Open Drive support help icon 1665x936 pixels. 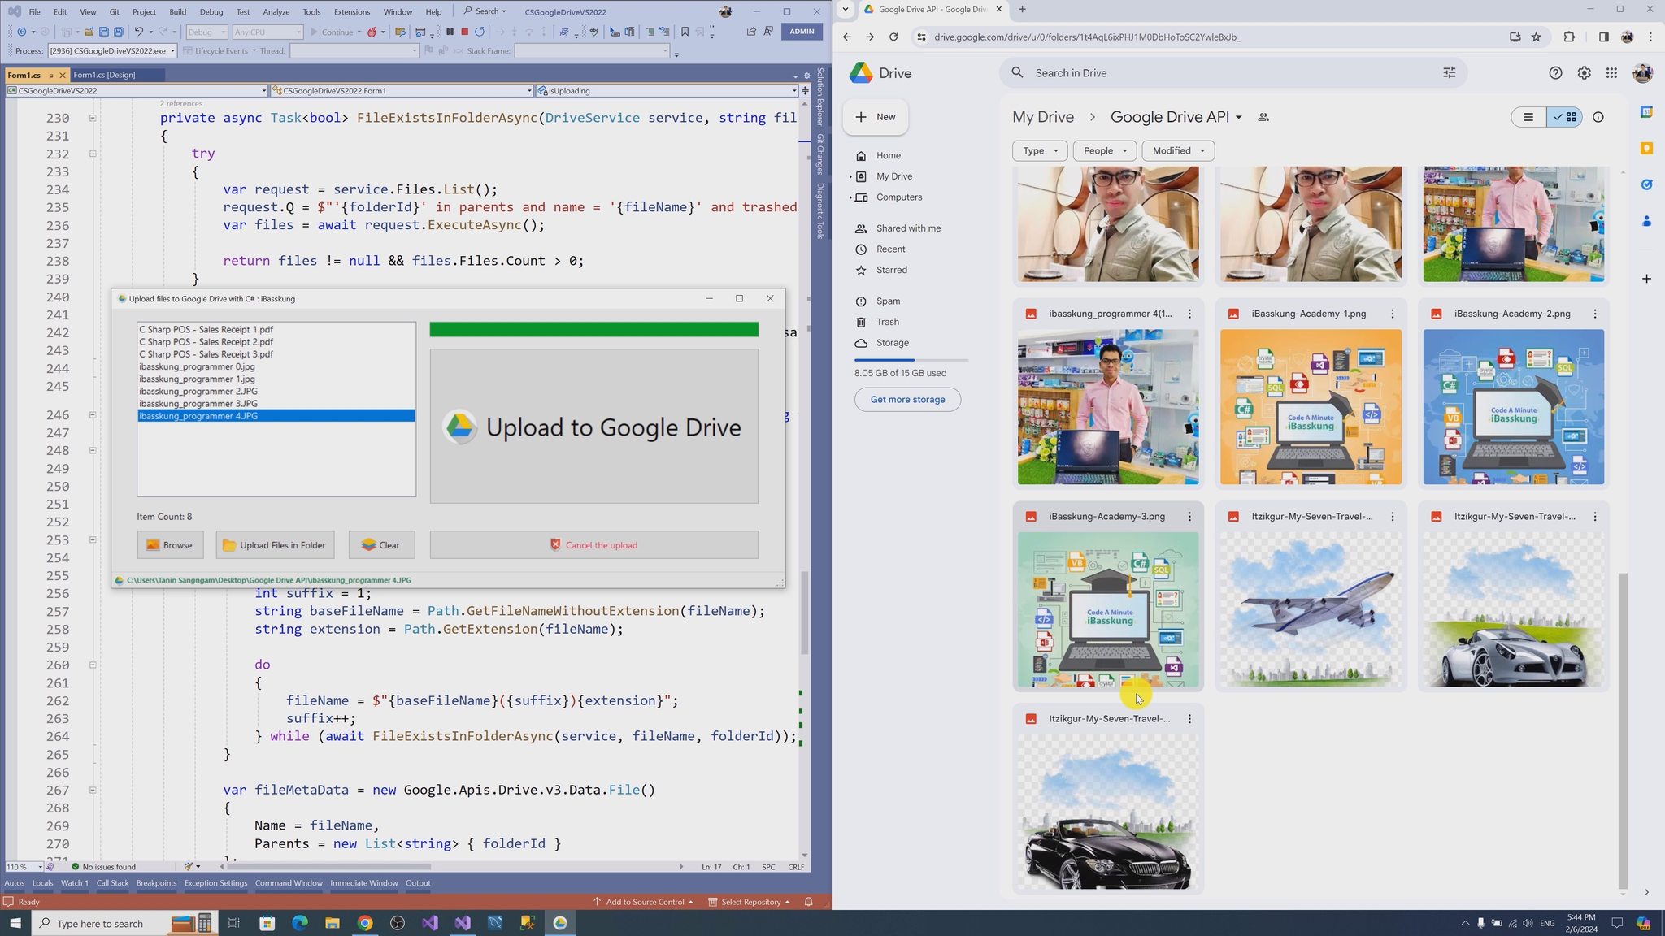(x=1555, y=73)
